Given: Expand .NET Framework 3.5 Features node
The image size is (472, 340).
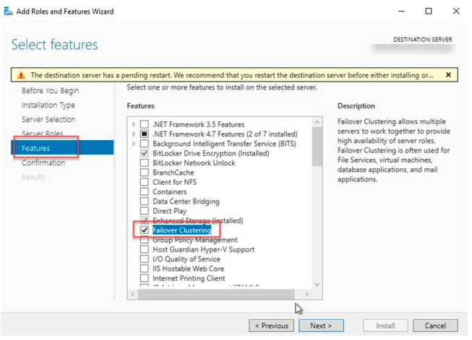Looking at the screenshot, I should pyautogui.click(x=134, y=124).
